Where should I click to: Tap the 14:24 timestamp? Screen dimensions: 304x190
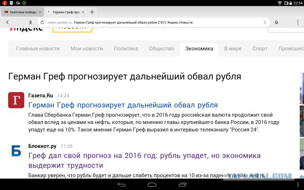point(63,95)
